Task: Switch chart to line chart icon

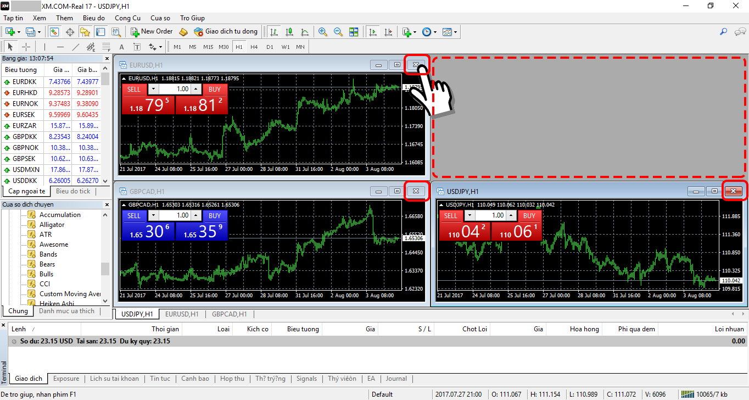Action: pyautogui.click(x=305, y=32)
